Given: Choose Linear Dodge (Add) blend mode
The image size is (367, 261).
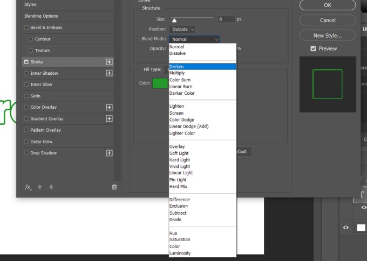Looking at the screenshot, I should pos(202,126).
